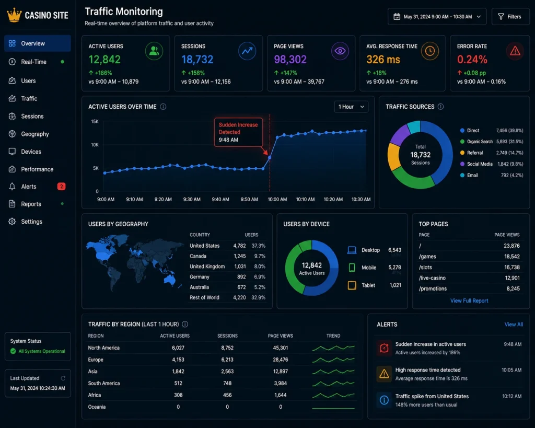Click the Active Users people icon
Image resolution: width=535 pixels, height=428 pixels.
click(154, 51)
